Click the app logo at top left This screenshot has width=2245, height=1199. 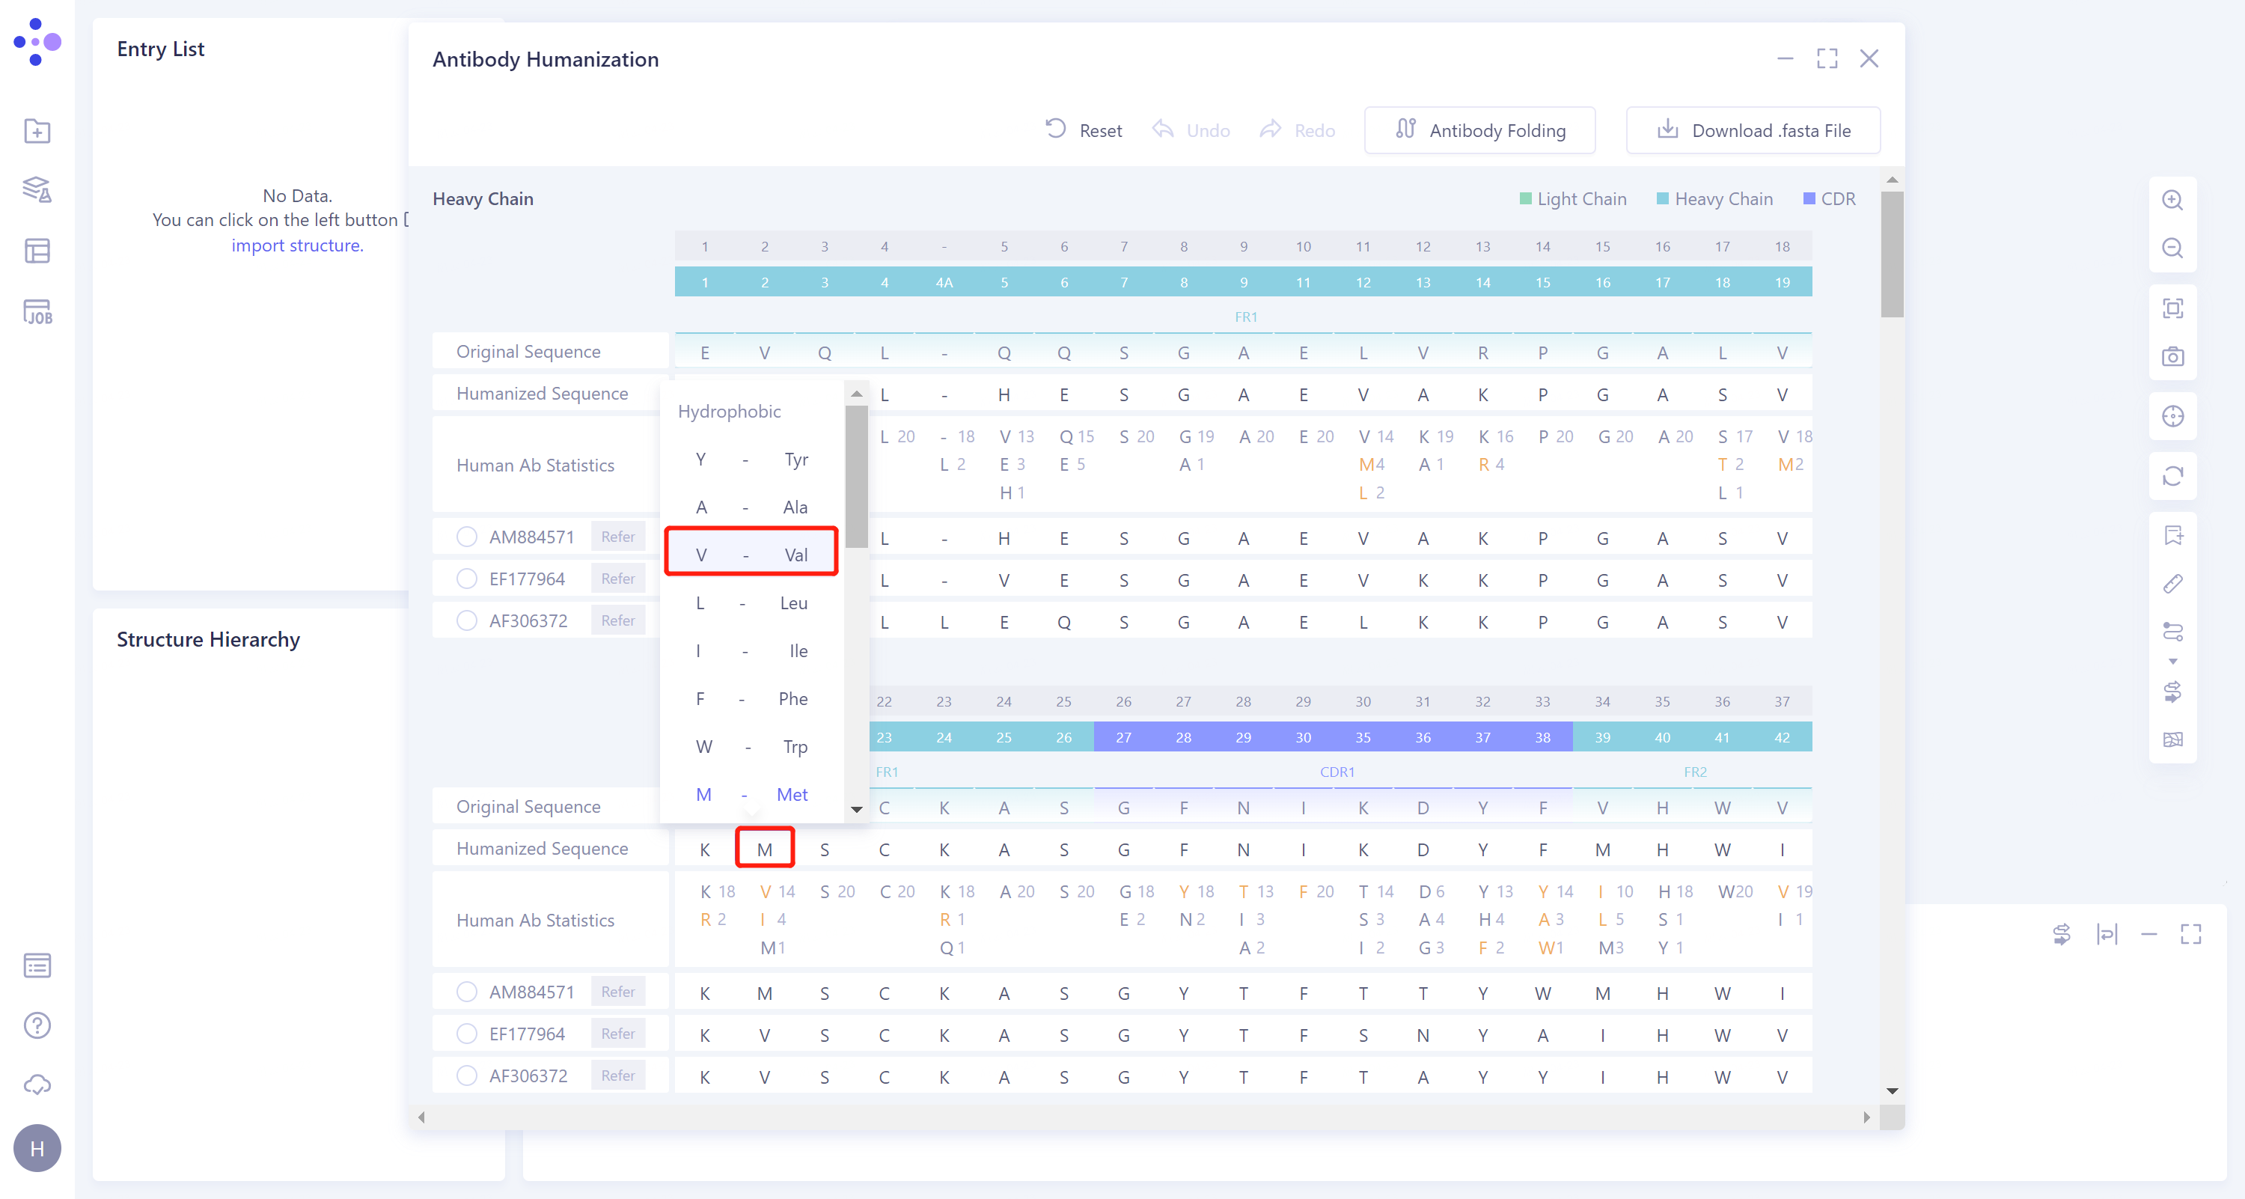pyautogui.click(x=37, y=41)
